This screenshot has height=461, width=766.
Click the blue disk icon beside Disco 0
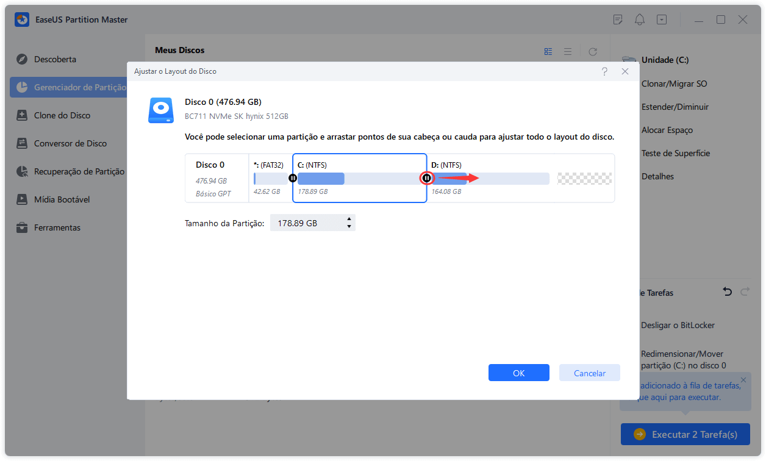click(x=160, y=110)
